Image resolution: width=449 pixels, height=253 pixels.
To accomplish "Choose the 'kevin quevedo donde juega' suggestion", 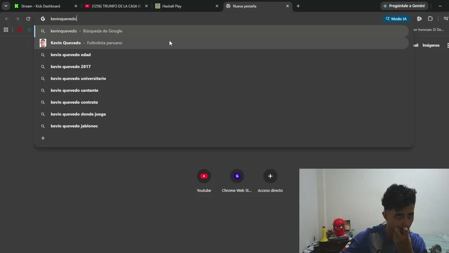I will click(221, 115).
